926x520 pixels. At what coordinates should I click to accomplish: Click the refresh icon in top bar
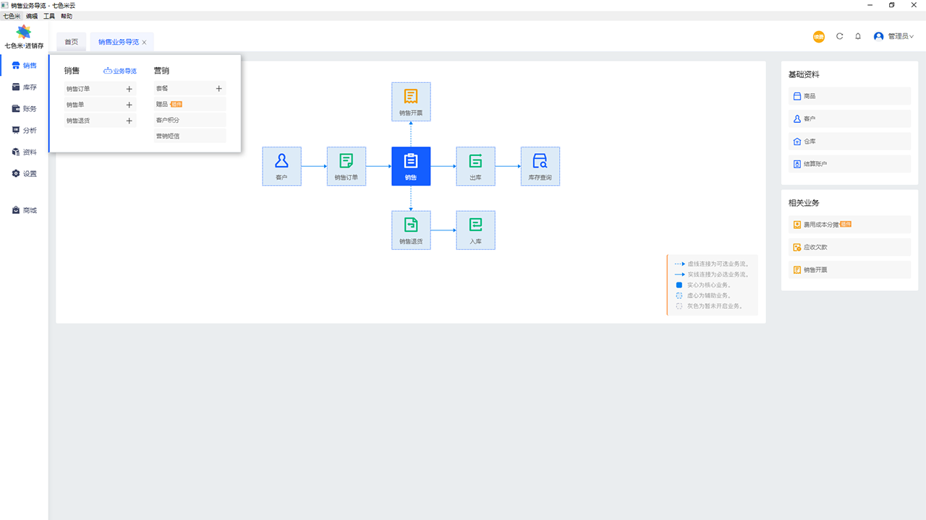(x=839, y=36)
